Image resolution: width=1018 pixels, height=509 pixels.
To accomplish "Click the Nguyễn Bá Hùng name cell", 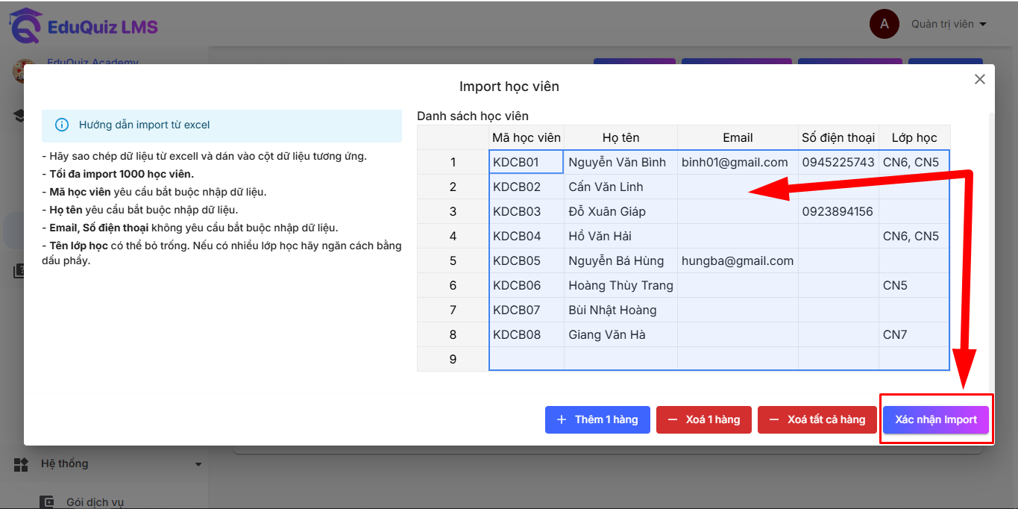I will tap(620, 260).
